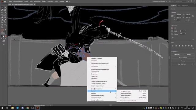Click the toolbar Stroke color swatch
This screenshot has width=196, height=110.
coord(4,33)
